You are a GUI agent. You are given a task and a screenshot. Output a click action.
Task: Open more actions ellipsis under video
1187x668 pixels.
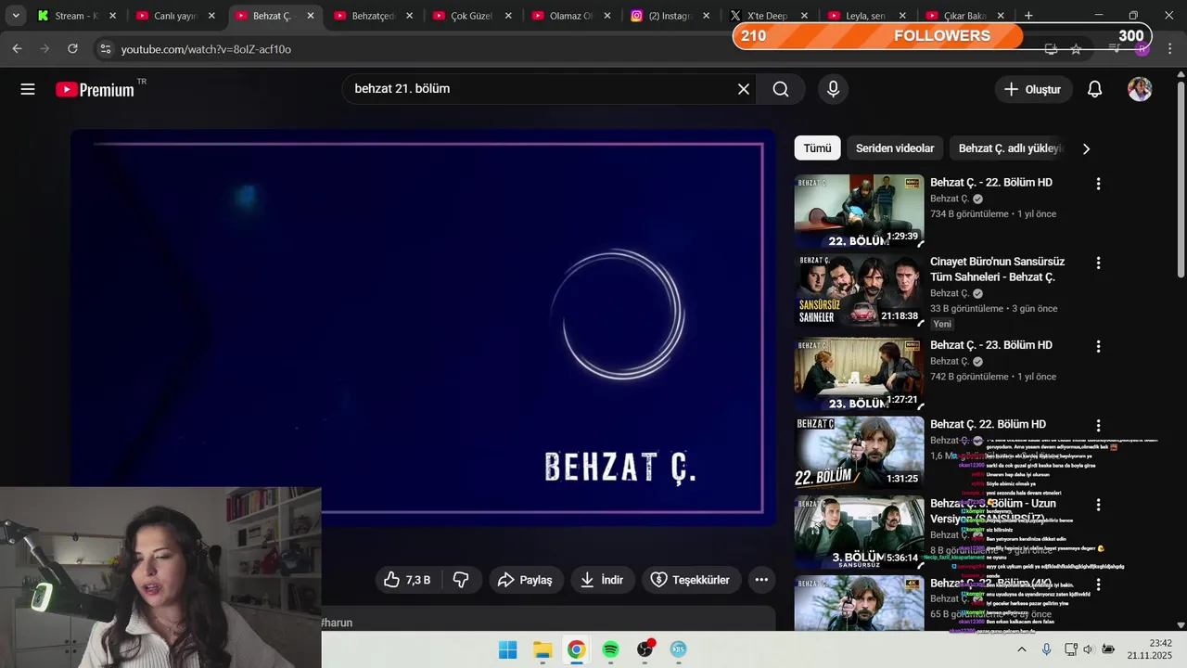[761, 580]
